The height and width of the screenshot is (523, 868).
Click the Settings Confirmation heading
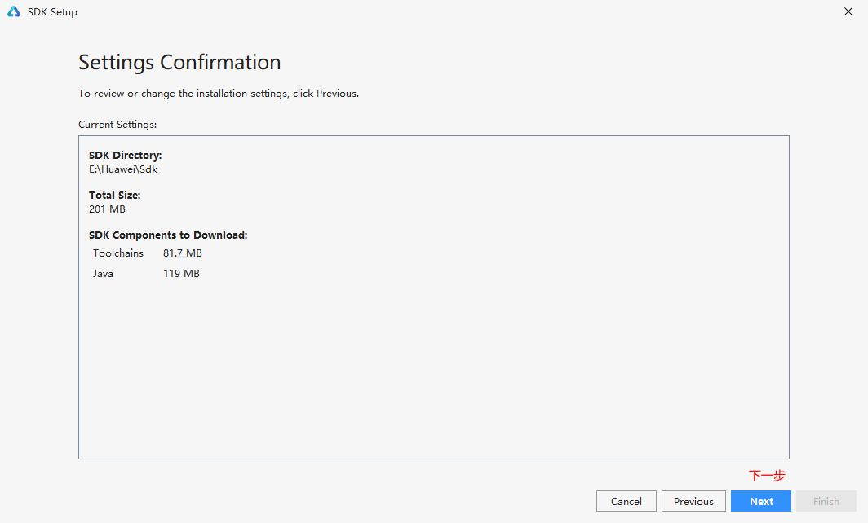[179, 63]
